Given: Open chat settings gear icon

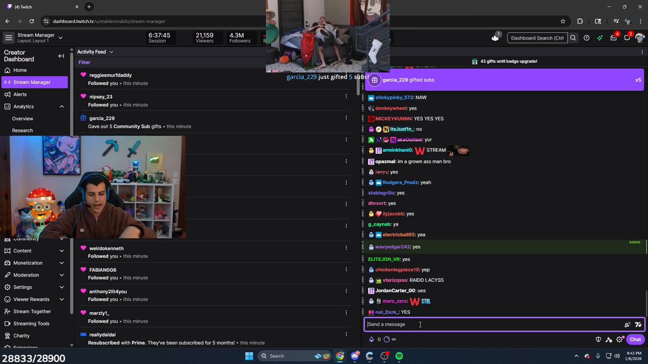Looking at the screenshot, I should [x=619, y=339].
